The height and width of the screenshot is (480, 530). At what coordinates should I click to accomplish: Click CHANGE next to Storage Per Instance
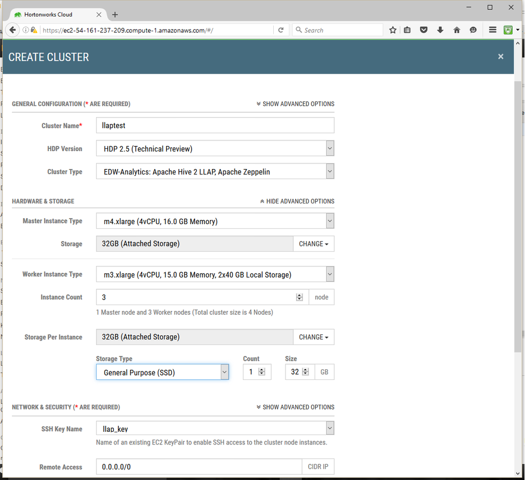coord(314,337)
